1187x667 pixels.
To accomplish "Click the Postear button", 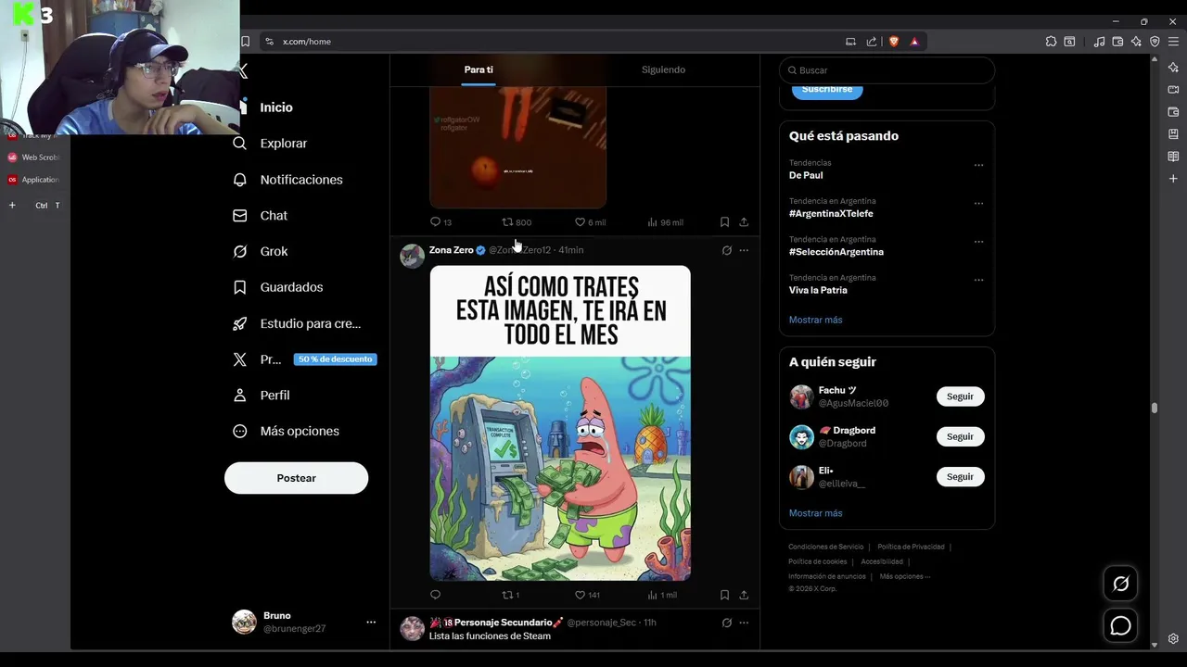I will click(296, 478).
